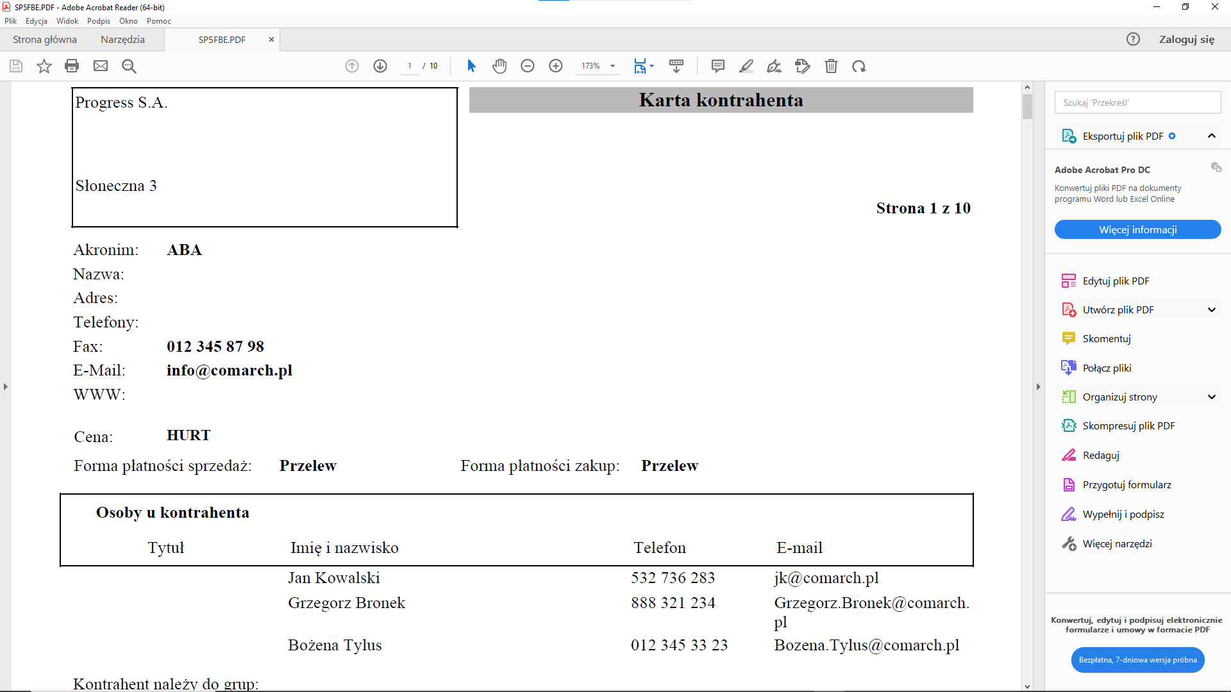Bookmark the document with the star icon
Screen dimensions: 1231x692
pyautogui.click(x=44, y=66)
